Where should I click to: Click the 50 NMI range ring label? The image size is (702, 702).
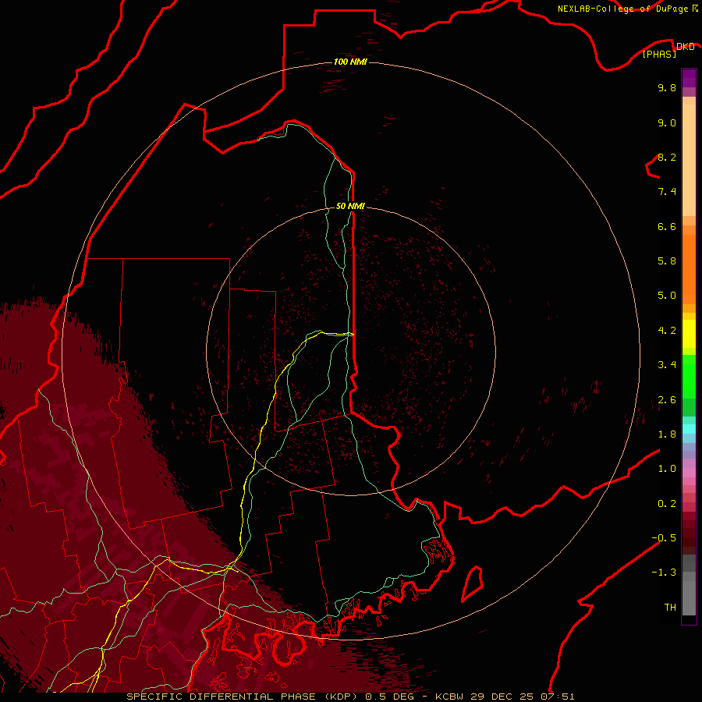[350, 206]
